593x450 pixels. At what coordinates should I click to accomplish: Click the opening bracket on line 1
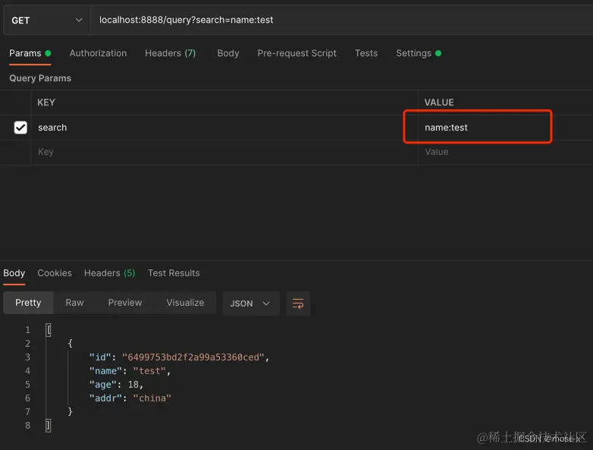click(x=48, y=330)
